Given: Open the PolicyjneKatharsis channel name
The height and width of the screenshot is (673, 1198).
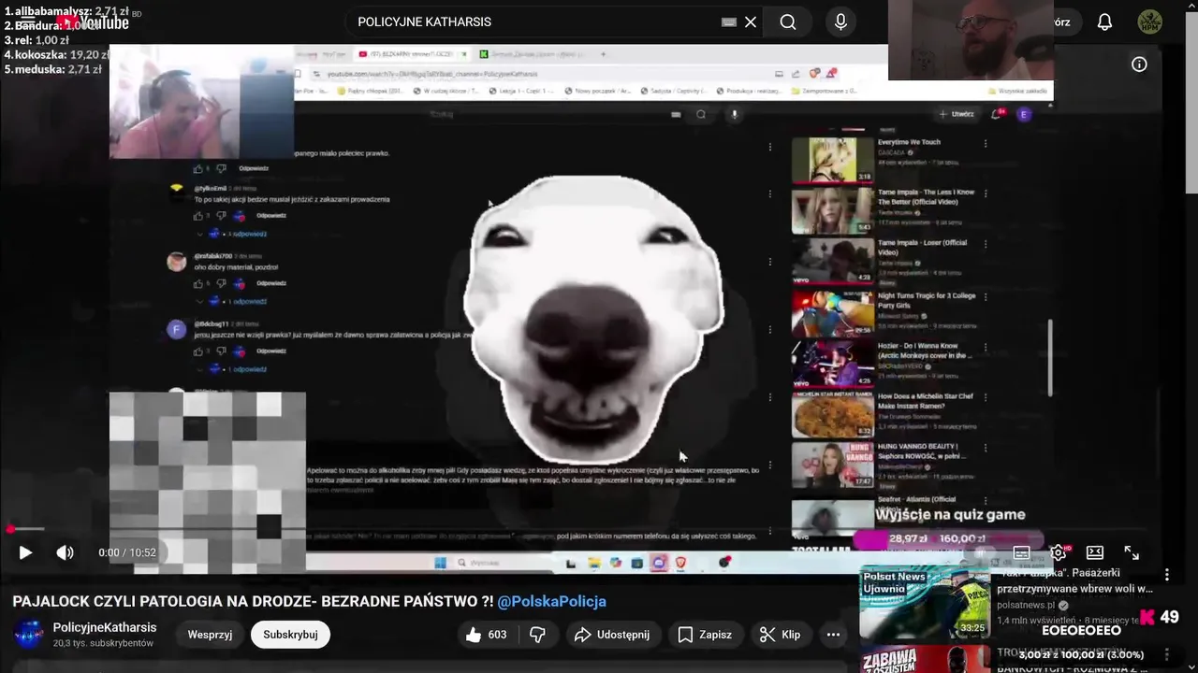Looking at the screenshot, I should click(105, 627).
